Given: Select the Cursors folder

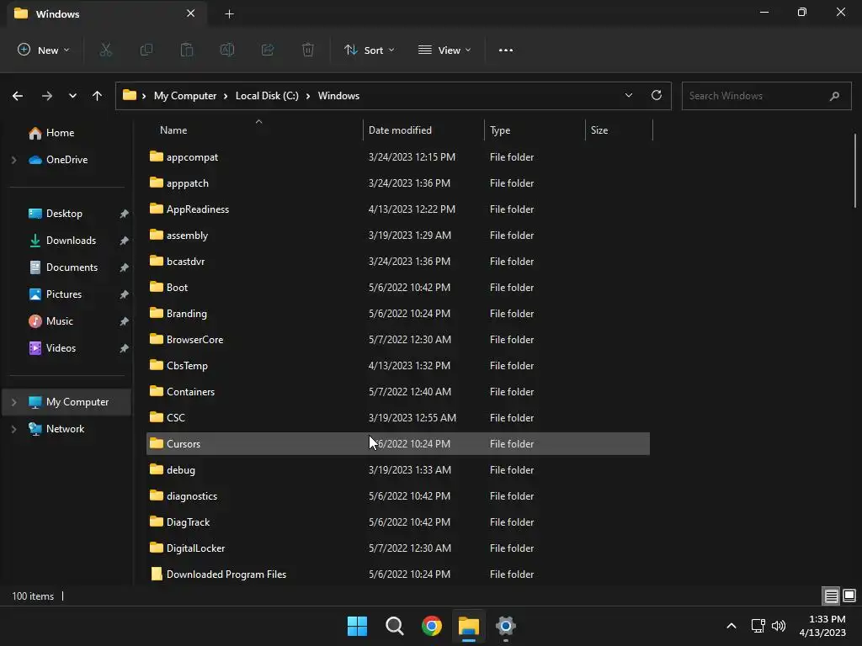Looking at the screenshot, I should click(398, 444).
